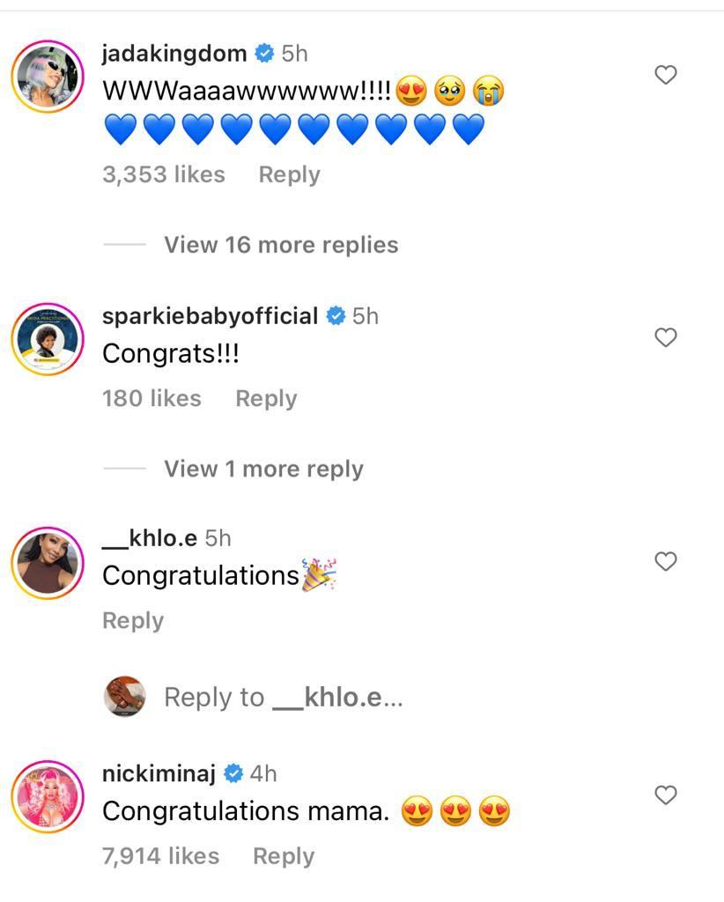Open sparkiebabyofficial username link

click(211, 315)
